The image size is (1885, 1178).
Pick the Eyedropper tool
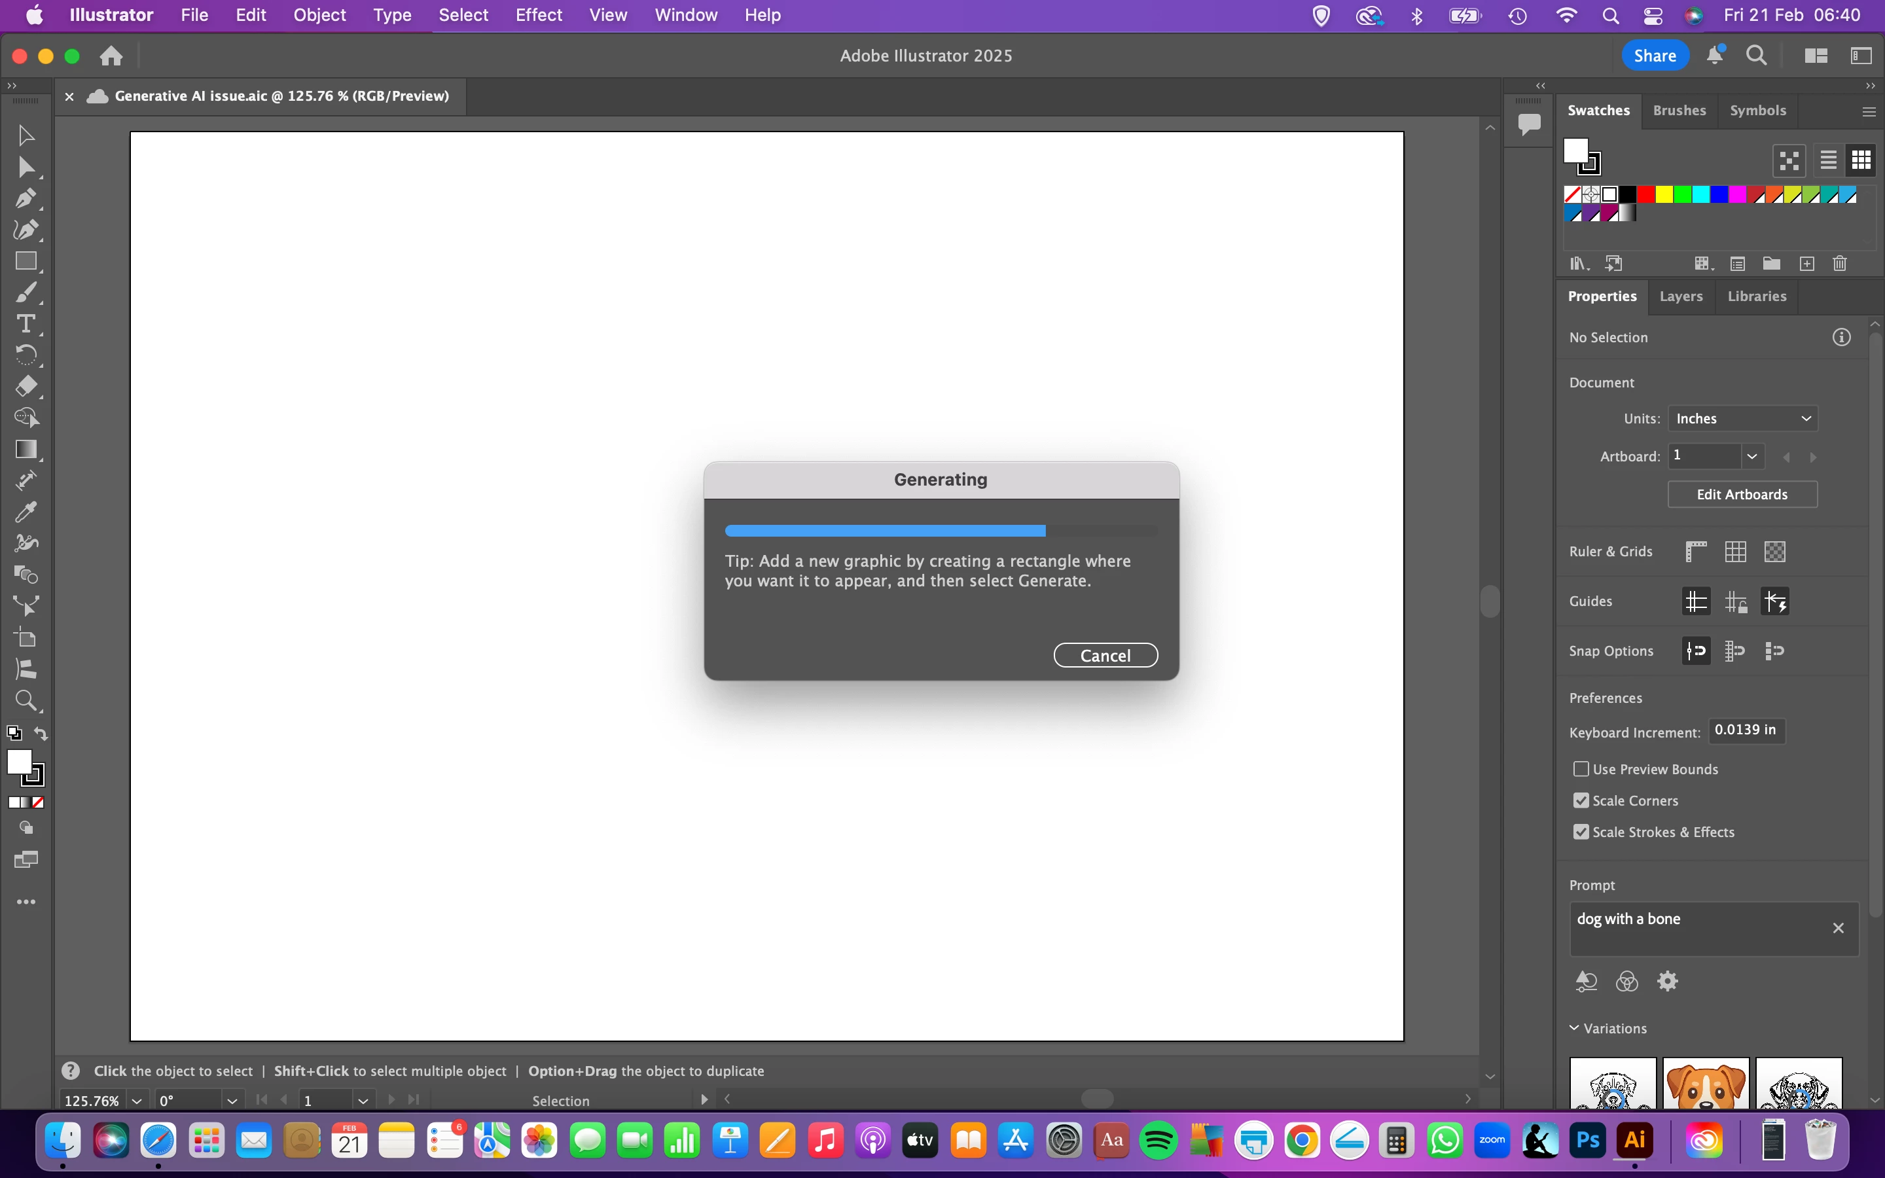25,512
